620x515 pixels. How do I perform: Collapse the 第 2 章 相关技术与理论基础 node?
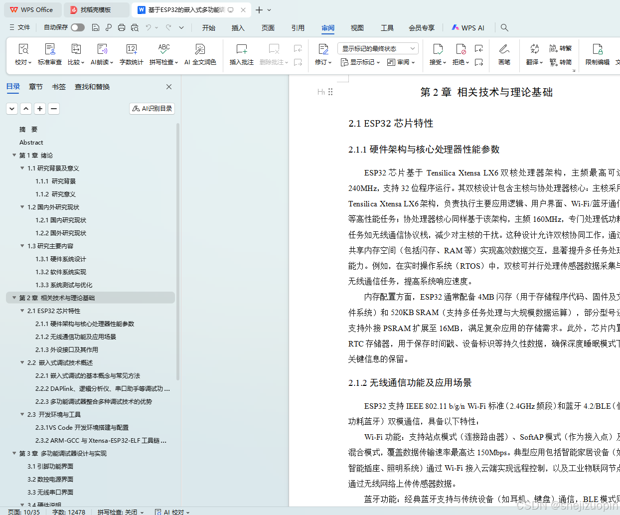click(x=14, y=298)
